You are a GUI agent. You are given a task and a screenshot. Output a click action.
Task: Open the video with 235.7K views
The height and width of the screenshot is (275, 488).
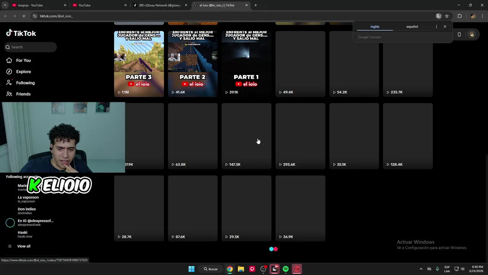point(408,64)
